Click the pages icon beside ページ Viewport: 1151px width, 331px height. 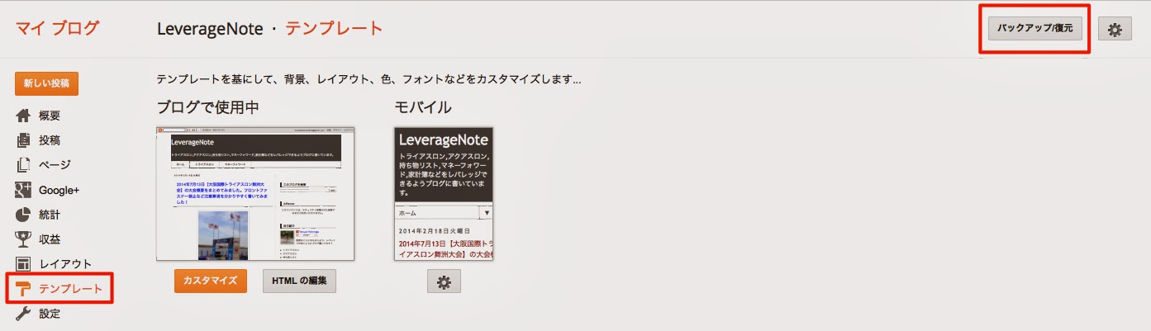[x=23, y=165]
